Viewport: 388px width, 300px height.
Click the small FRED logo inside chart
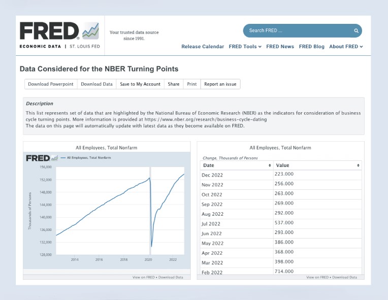tap(42, 158)
